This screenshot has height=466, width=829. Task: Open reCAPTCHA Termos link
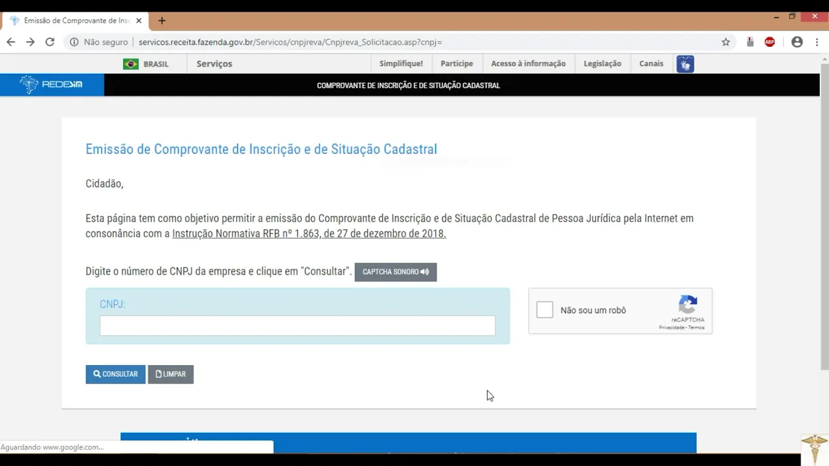[x=696, y=327]
